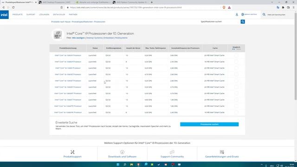This screenshot has height=167, width=297.
Task: Click the Support-Community icon
Action: pyautogui.click(x=172, y=152)
